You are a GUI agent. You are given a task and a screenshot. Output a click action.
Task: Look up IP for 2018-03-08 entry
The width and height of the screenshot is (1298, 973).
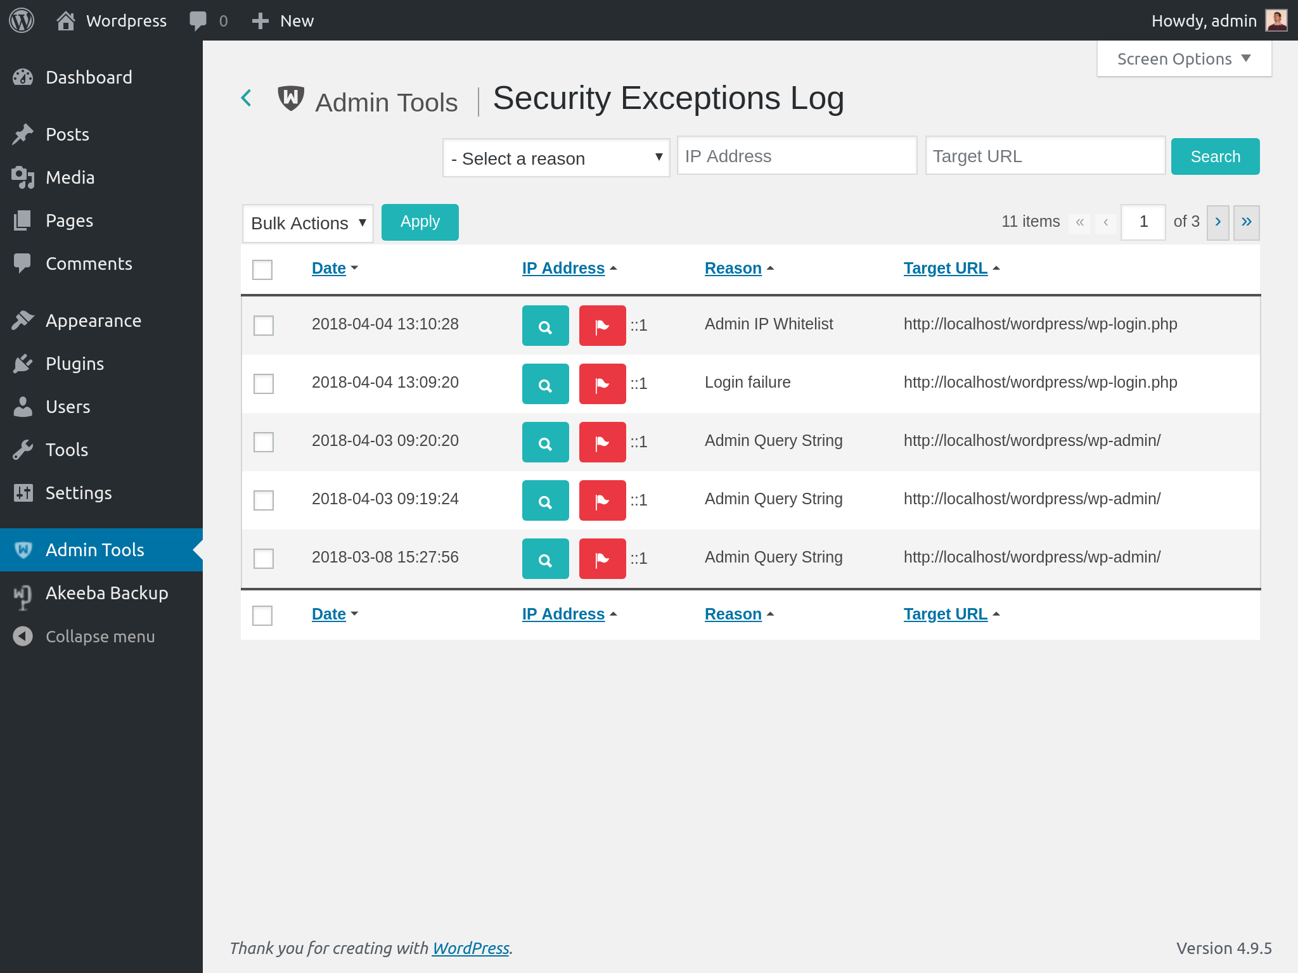(x=545, y=559)
